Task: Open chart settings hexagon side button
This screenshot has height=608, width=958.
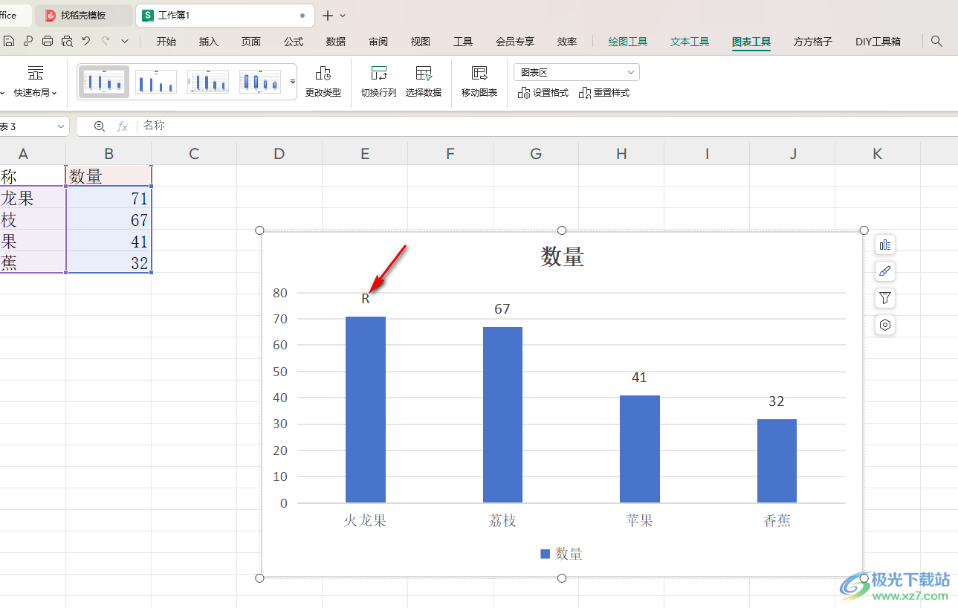Action: [884, 325]
